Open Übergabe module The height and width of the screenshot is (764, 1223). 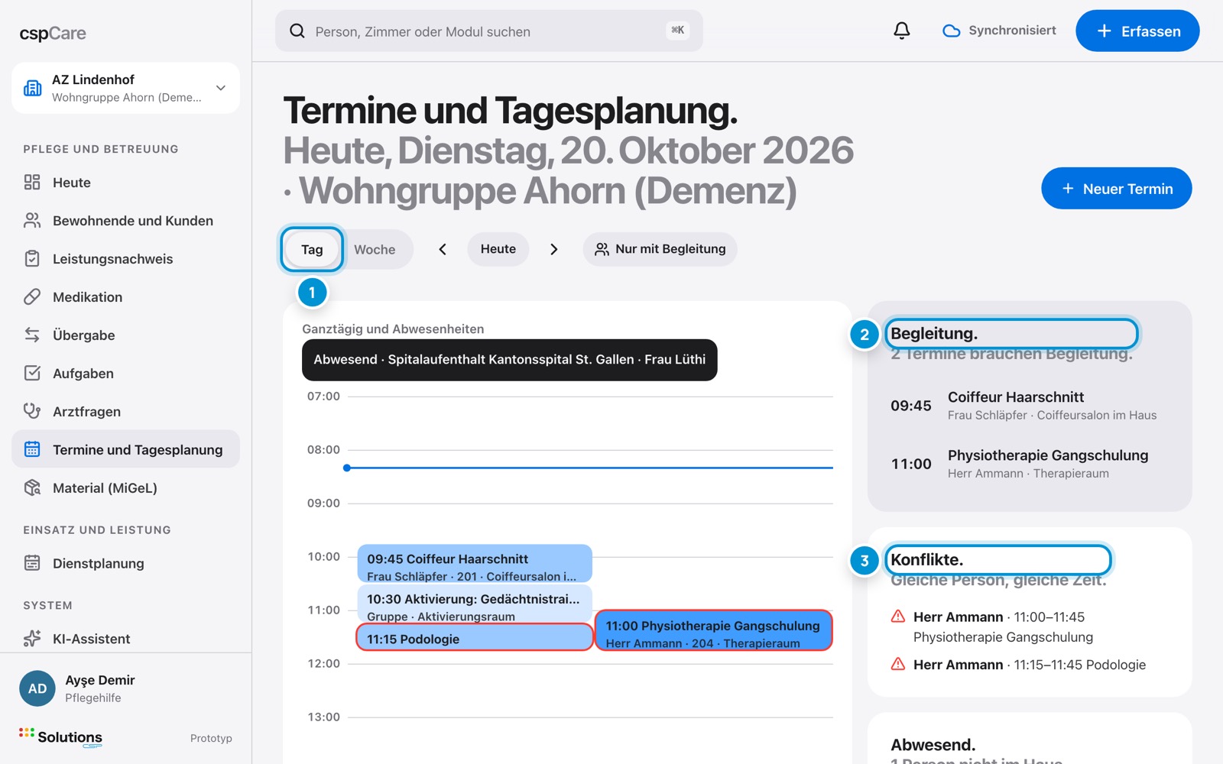click(125, 335)
